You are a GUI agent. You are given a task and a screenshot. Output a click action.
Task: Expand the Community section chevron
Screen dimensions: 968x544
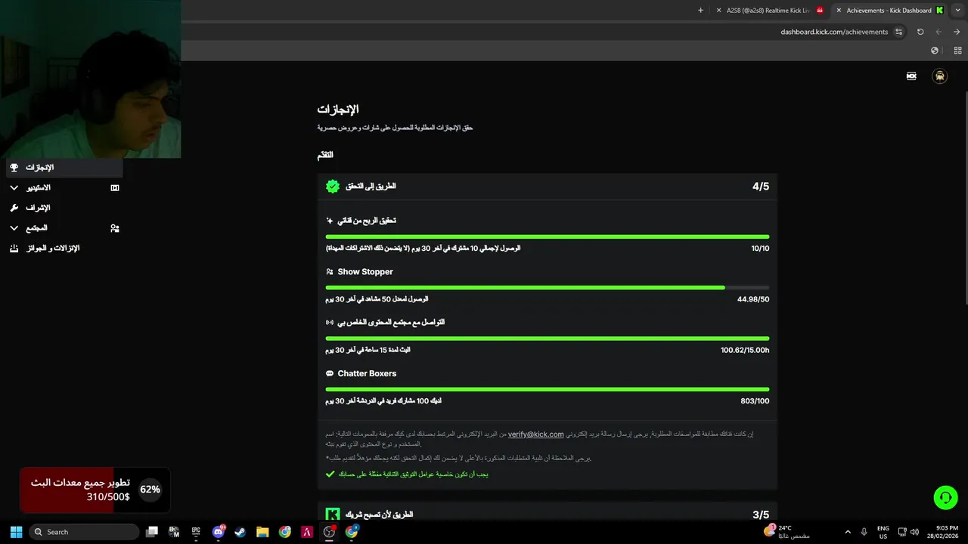coord(14,228)
